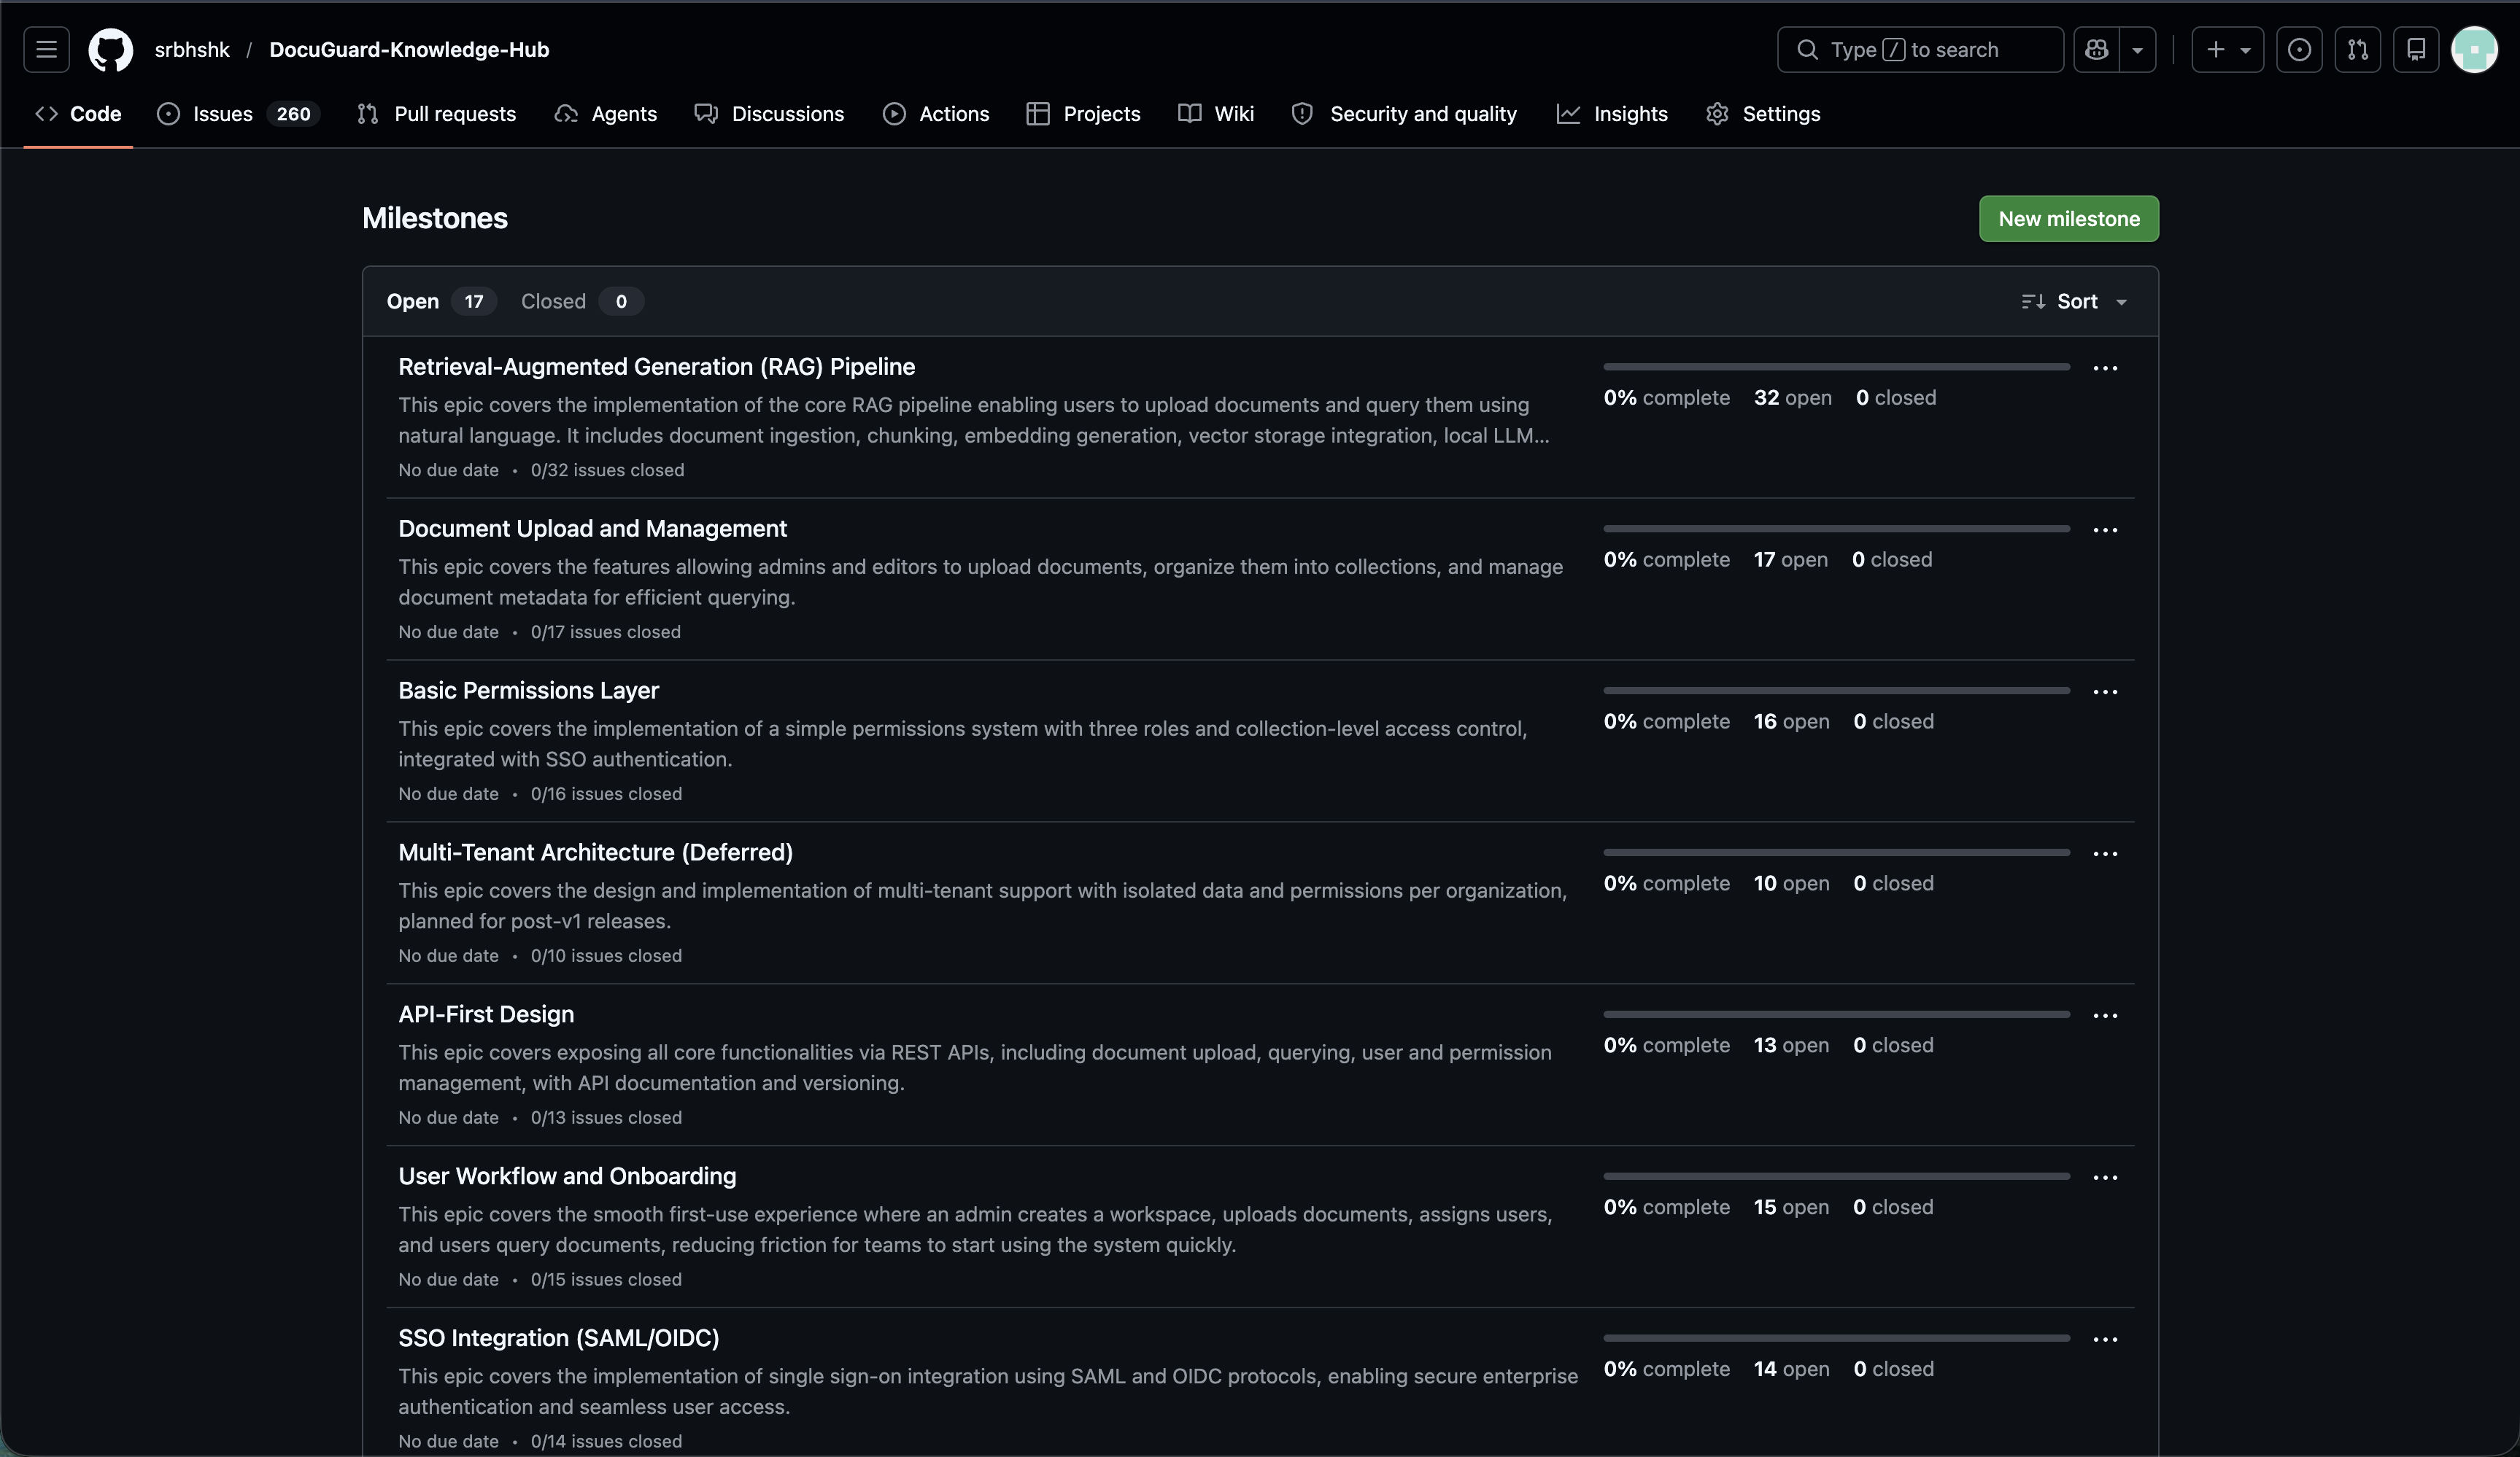2520x1457 pixels.
Task: Click the API-First Design progress bar
Action: 1836,1014
